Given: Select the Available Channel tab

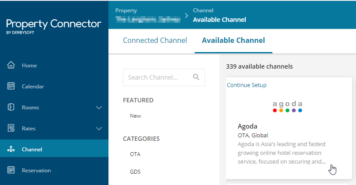Looking at the screenshot, I should pyautogui.click(x=234, y=40).
